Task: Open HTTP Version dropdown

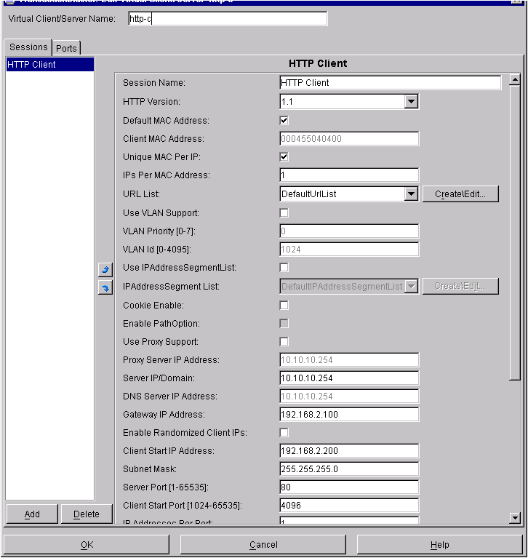Action: (x=411, y=101)
